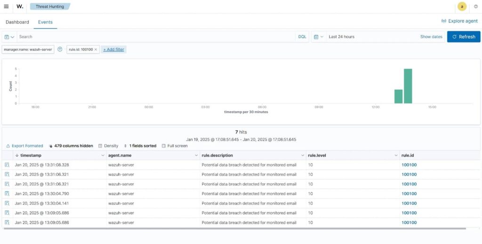This screenshot has height=244, width=482.
Task: Toggle Full screen view for table
Action: 174,146
